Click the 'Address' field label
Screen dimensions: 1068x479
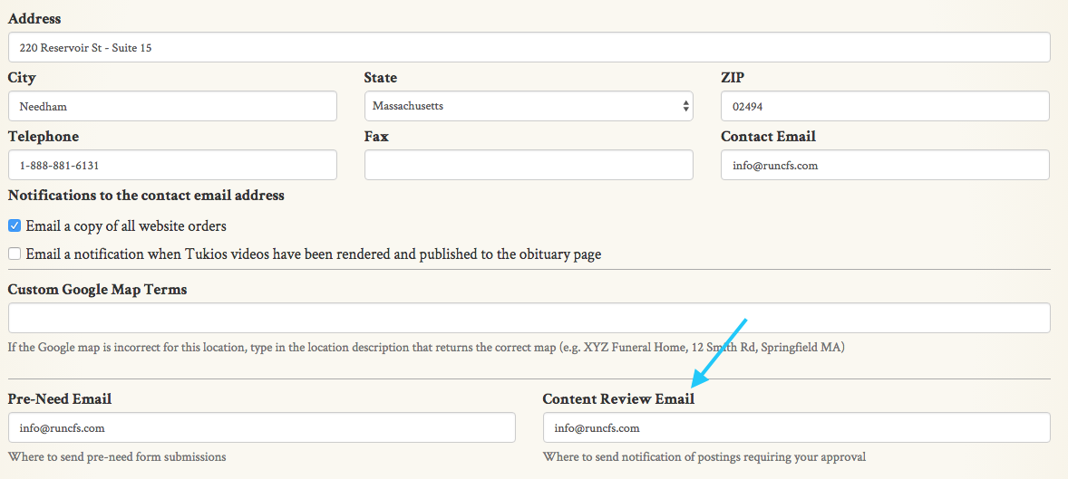tap(34, 19)
